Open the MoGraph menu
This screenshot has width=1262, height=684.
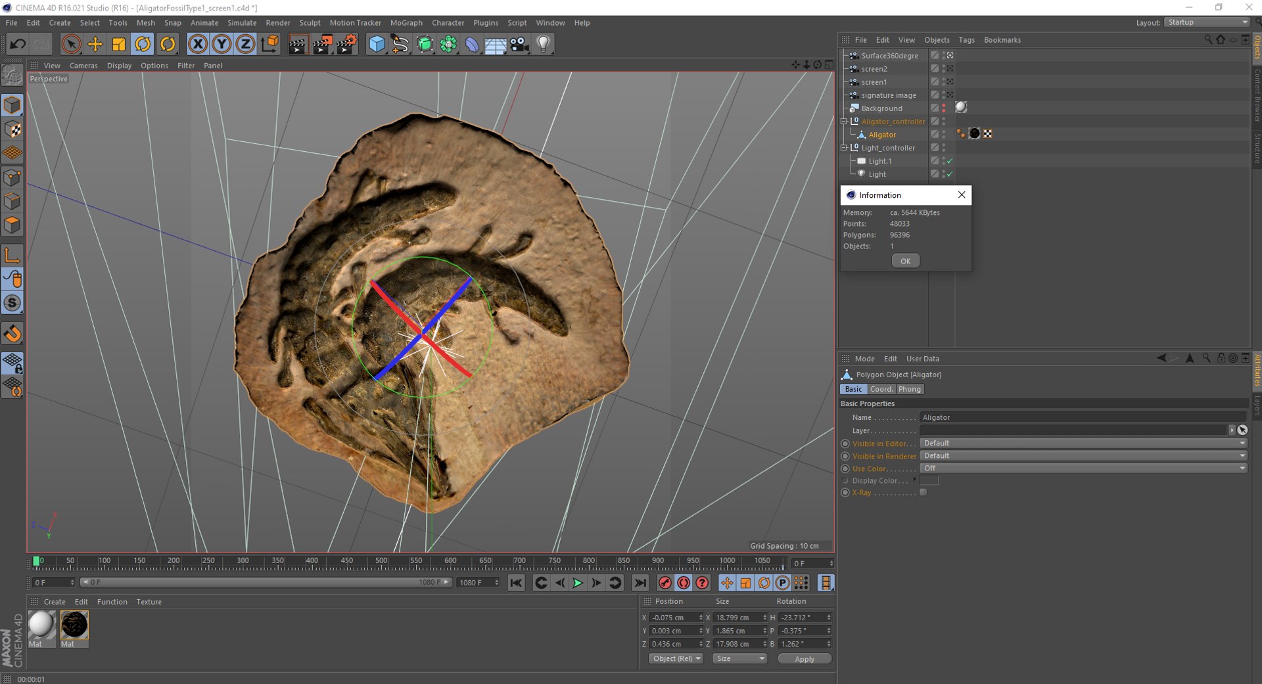(x=406, y=22)
